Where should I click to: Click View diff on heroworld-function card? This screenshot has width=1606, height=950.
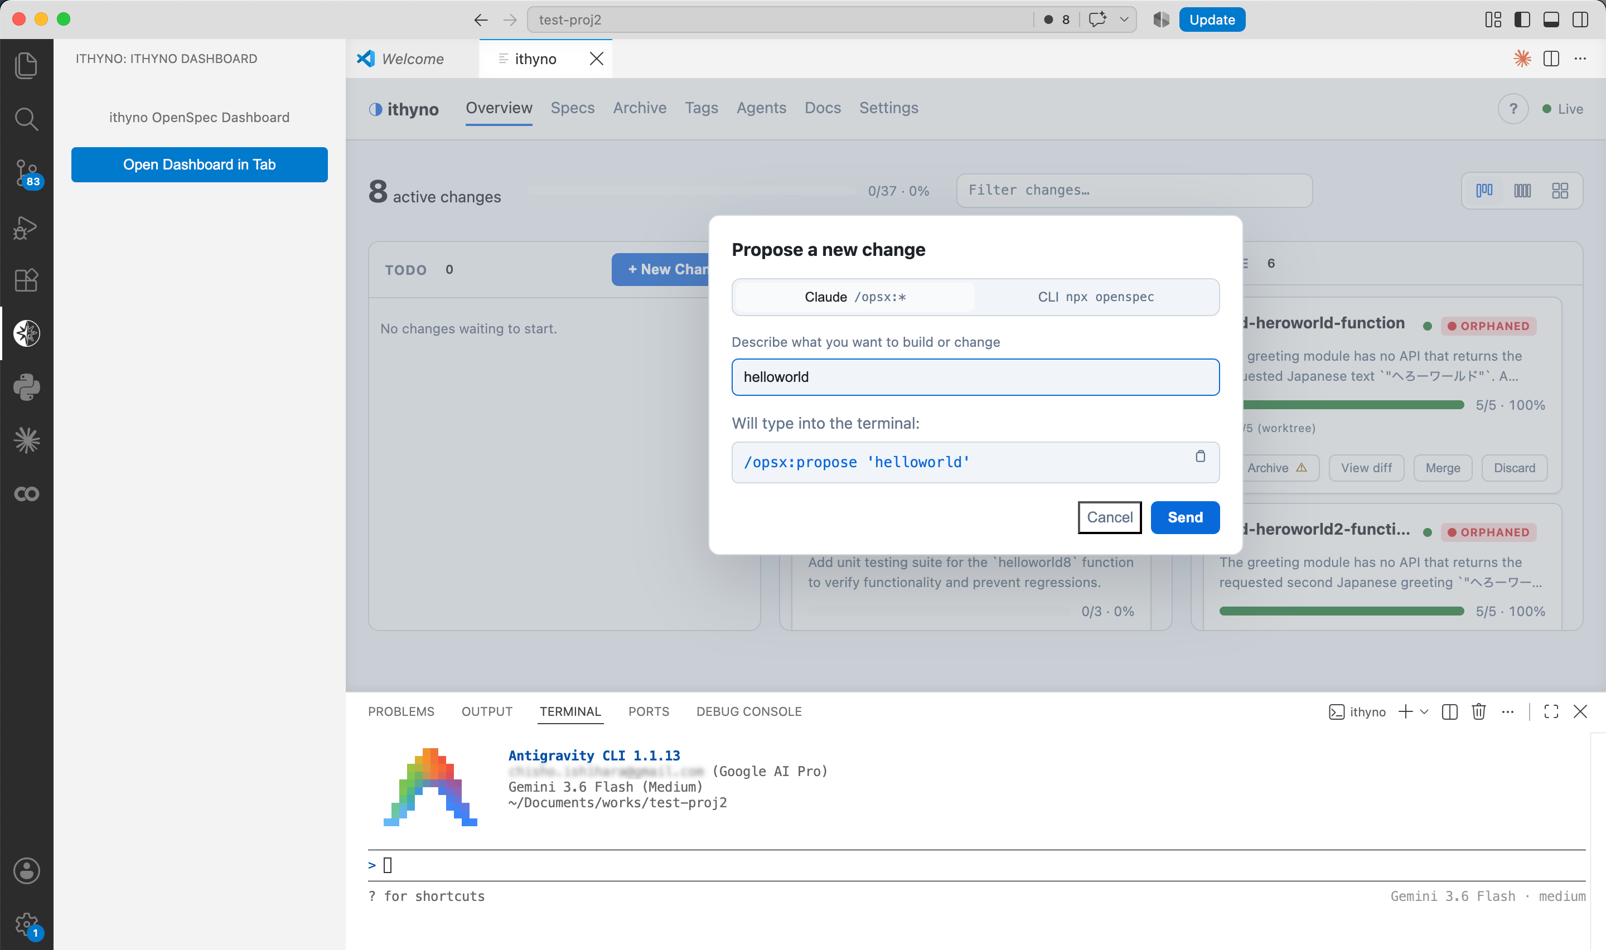tap(1366, 468)
